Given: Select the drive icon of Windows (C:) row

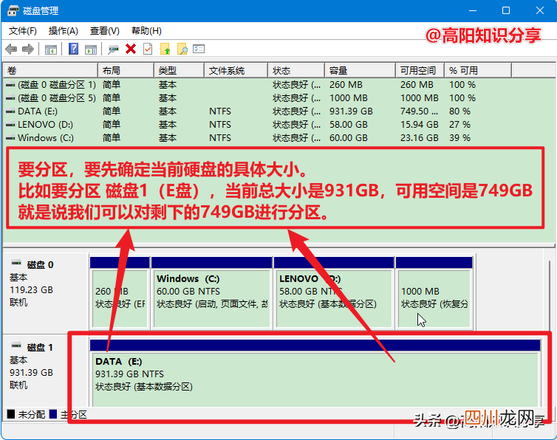Looking at the screenshot, I should (x=10, y=138).
